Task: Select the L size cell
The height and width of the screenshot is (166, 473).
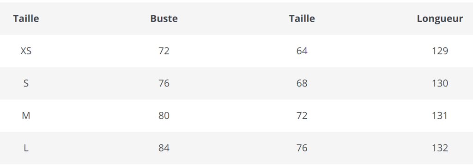Action: (26, 148)
